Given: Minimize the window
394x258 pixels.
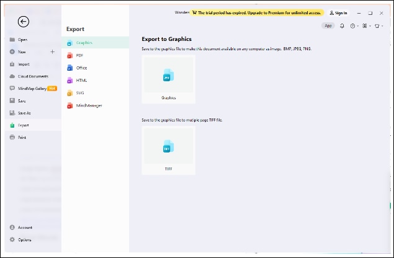Looking at the screenshot, I should (359, 13).
